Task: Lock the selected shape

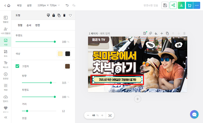Action: pyautogui.click(x=54, y=15)
